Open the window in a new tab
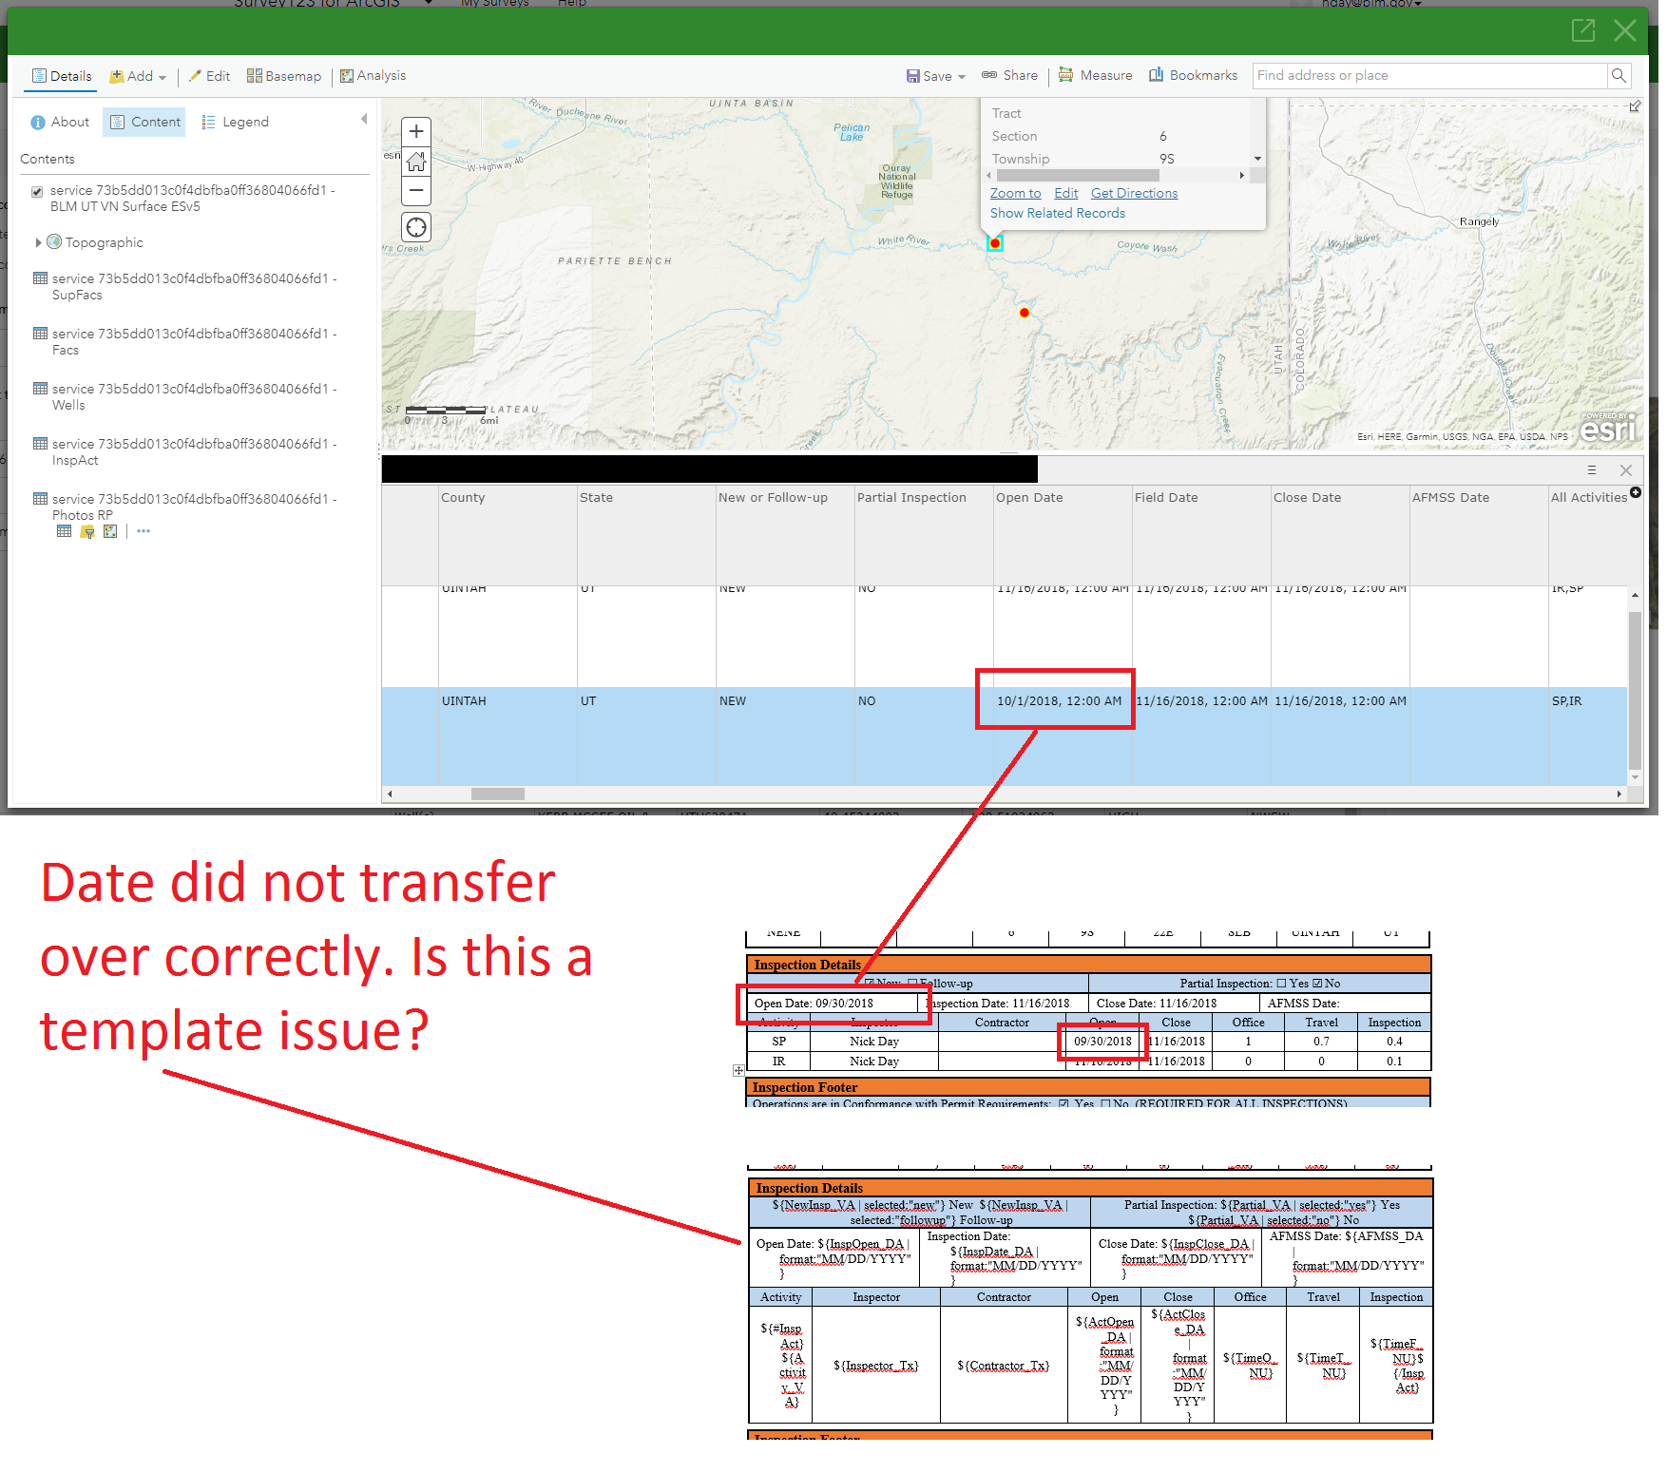This screenshot has height=1473, width=1667. click(x=1583, y=30)
